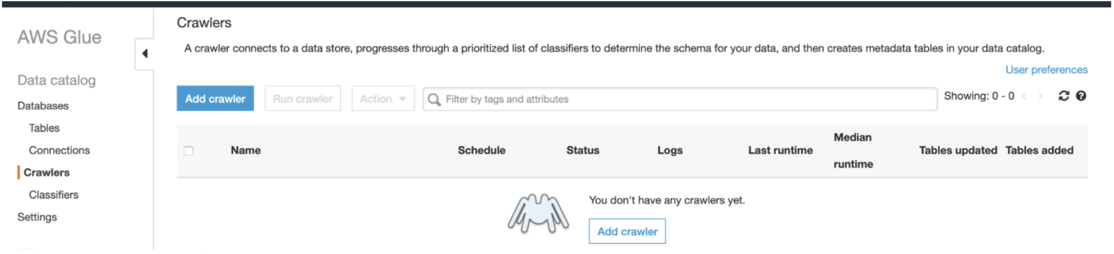Image resolution: width=1114 pixels, height=254 pixels.
Task: Click the crawler spider illustration
Action: 538,213
